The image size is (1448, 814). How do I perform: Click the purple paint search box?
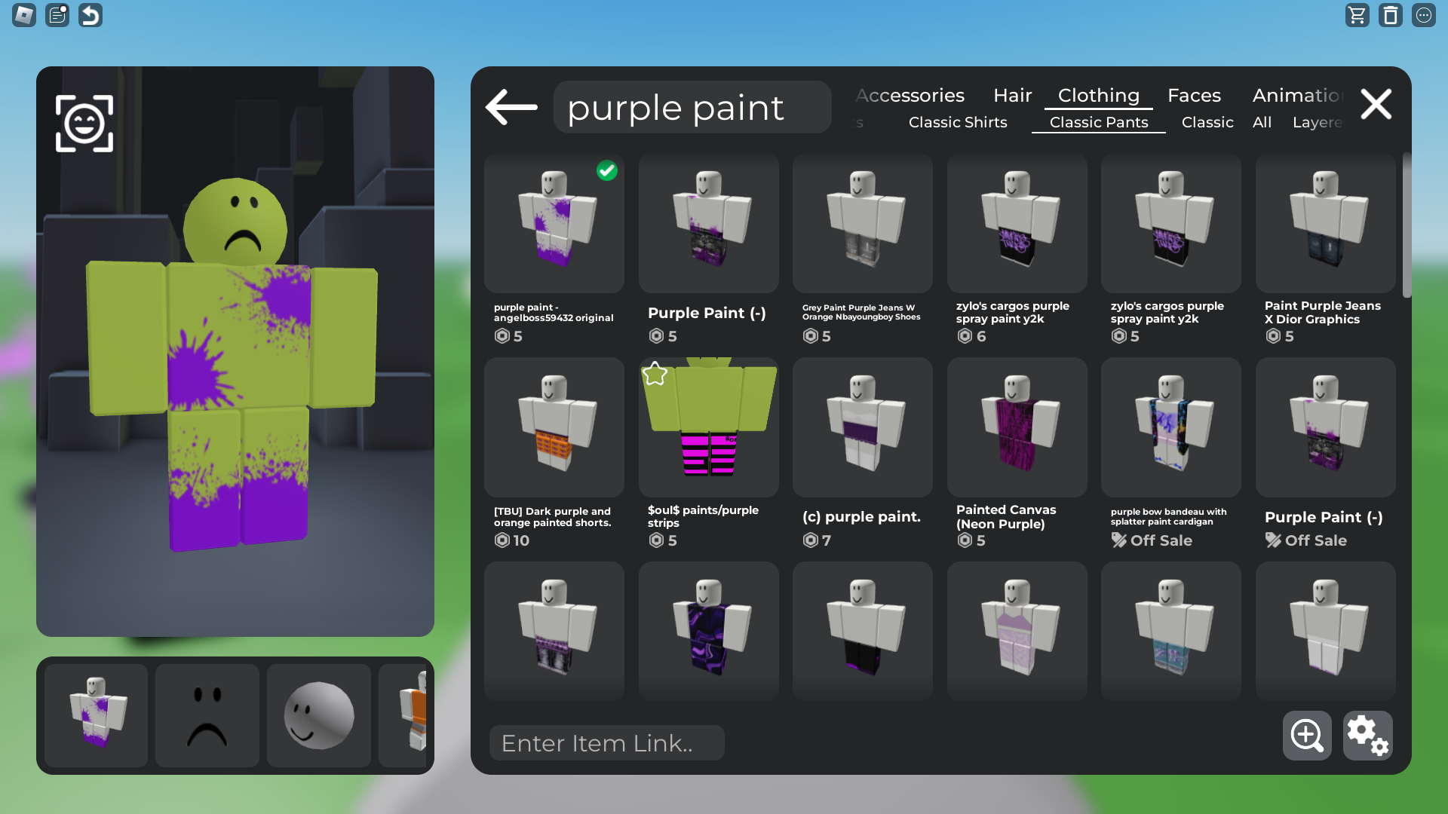692,107
